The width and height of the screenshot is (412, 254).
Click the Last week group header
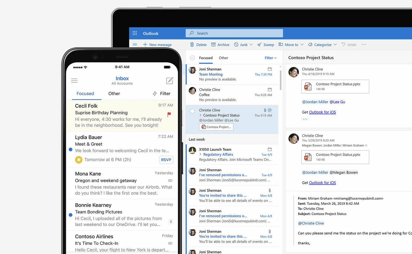pyautogui.click(x=232, y=139)
